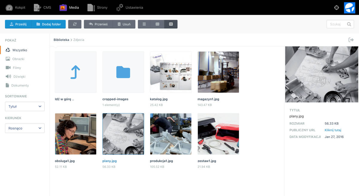
Task: Click Dodaj folder button
Action: pos(48,24)
